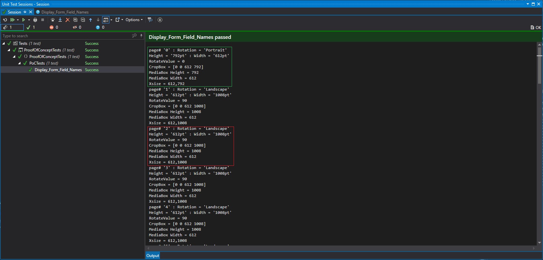543x260 pixels.
Task: Debug tests with the bug icon
Action: tap(35, 20)
